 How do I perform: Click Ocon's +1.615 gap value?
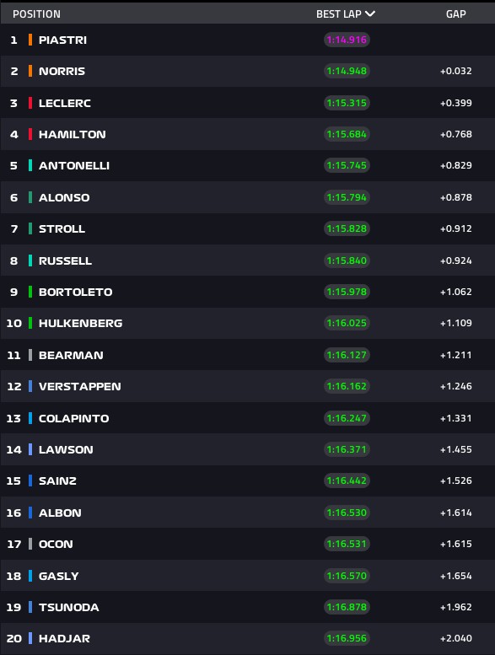point(455,544)
